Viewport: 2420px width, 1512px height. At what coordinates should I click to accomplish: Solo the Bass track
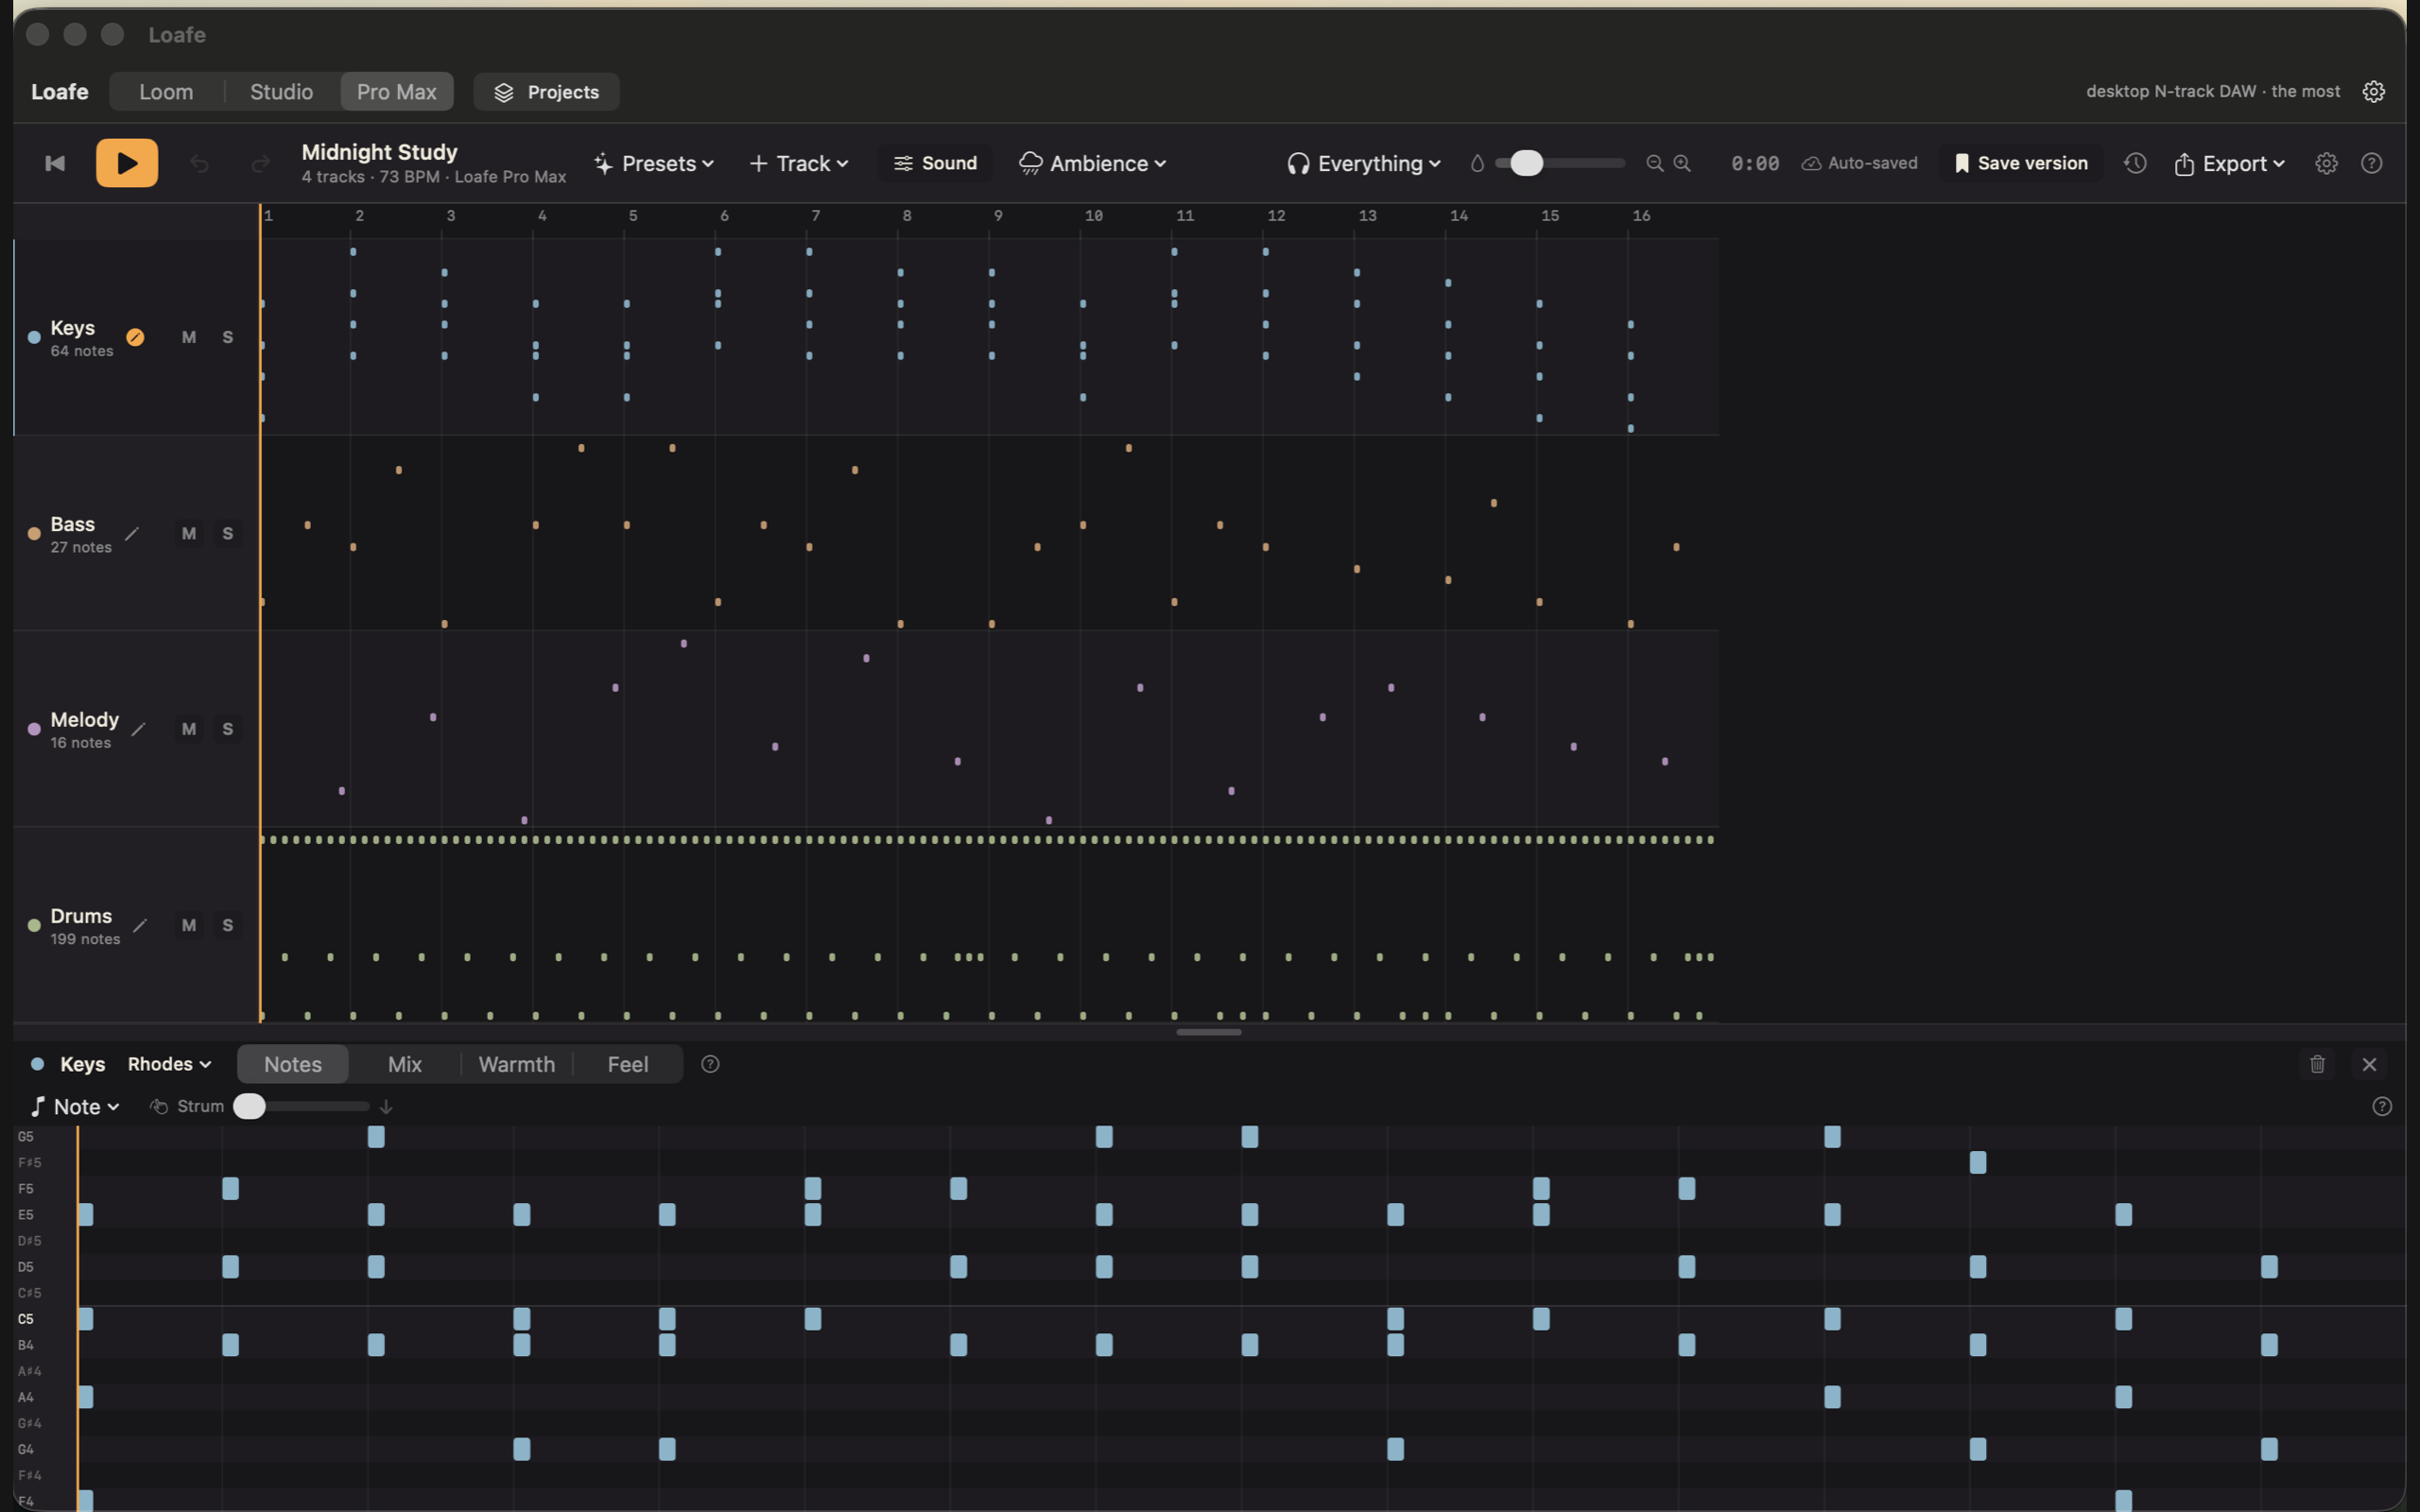(228, 533)
